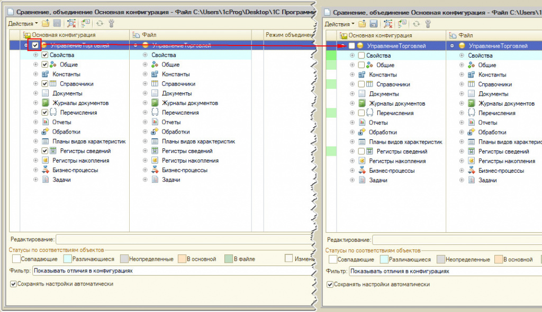Screen dimensions: 542x312
Task: Toggle Сохранять настройки автоматически in left window
Action: [13, 284]
